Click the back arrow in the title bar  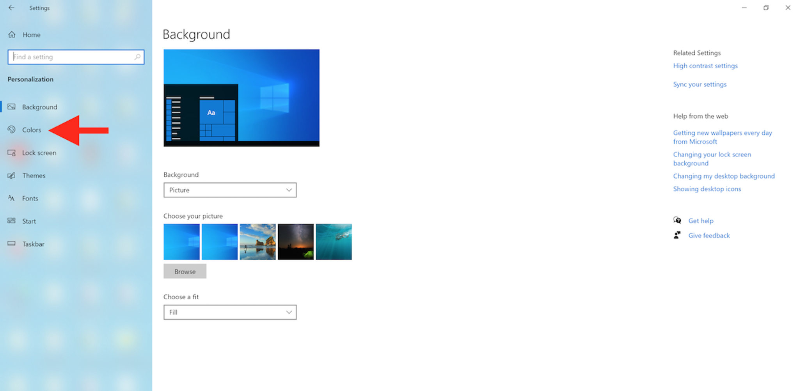point(11,8)
